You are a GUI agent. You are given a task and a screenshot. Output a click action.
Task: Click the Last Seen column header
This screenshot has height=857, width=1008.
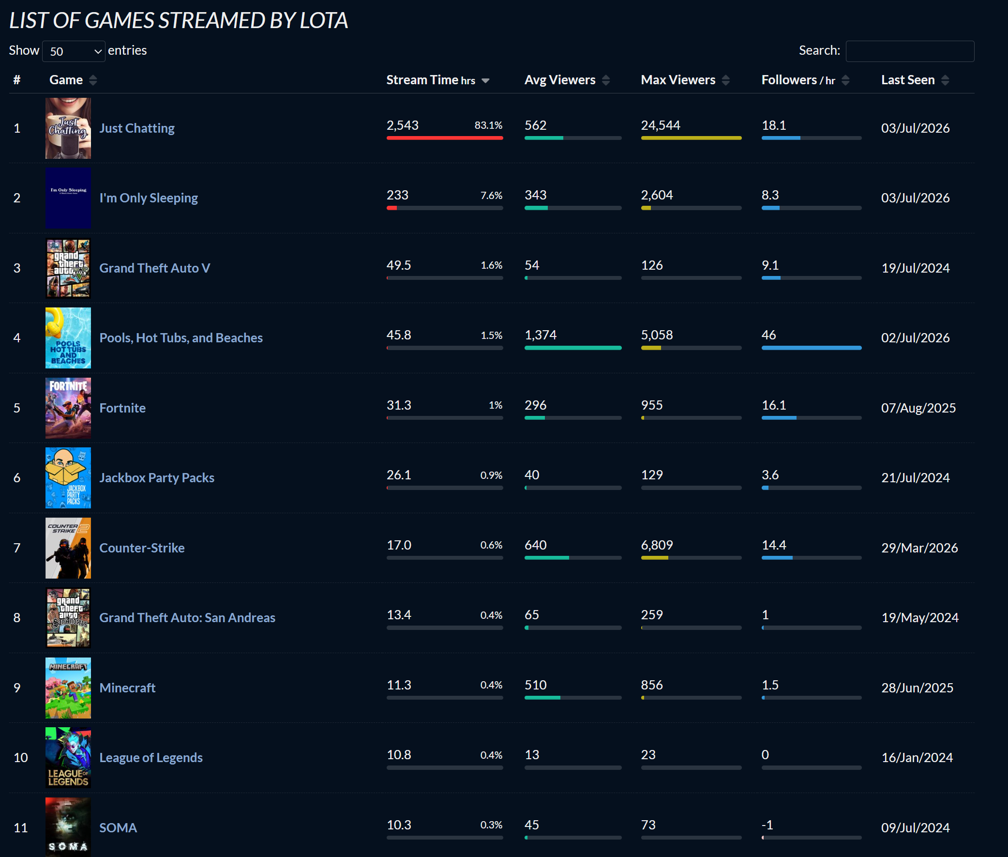click(908, 80)
